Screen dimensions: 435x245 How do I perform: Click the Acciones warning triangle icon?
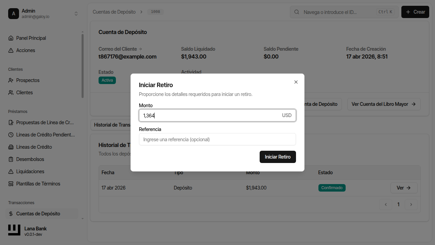(x=11, y=50)
